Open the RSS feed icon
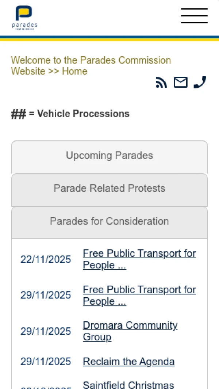Viewport: 219px width, 389px height. (161, 83)
